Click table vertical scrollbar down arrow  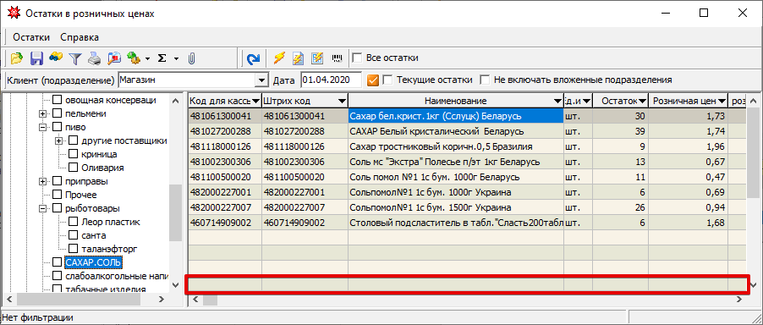754,285
